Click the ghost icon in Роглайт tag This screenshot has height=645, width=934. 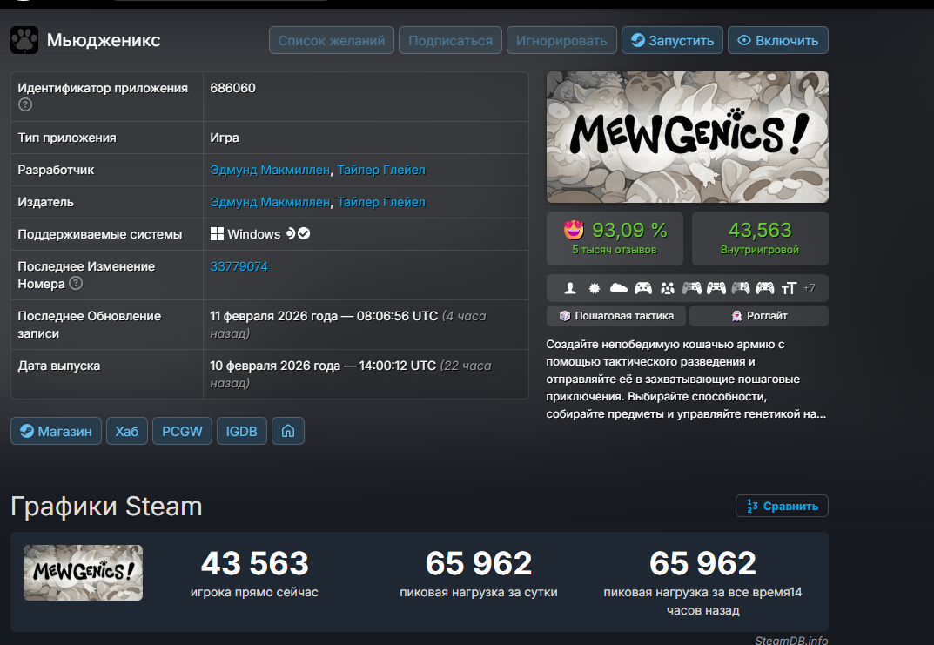(736, 316)
